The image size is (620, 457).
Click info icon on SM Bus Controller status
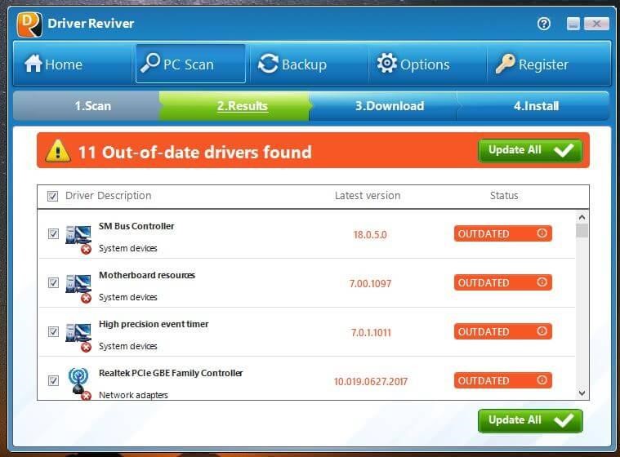(x=542, y=233)
